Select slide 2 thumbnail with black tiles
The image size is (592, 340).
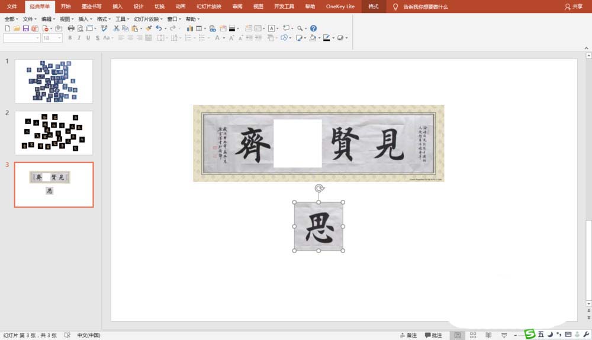(54, 132)
